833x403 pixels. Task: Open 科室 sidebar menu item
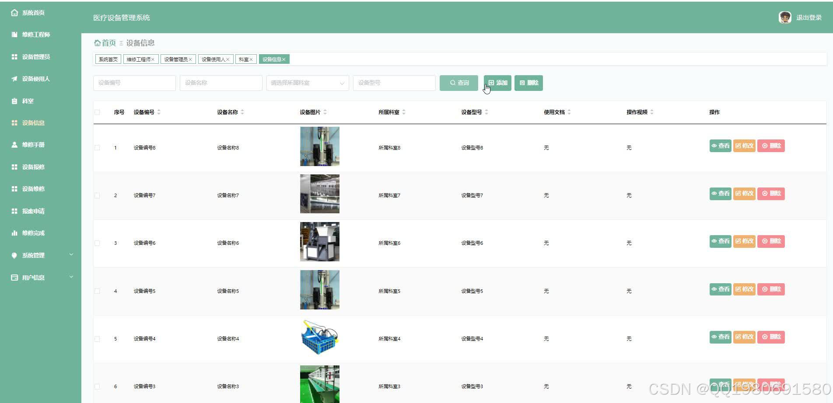click(28, 101)
